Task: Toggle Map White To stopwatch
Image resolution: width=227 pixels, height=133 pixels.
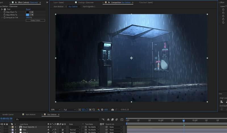Action: click(x=5, y=15)
